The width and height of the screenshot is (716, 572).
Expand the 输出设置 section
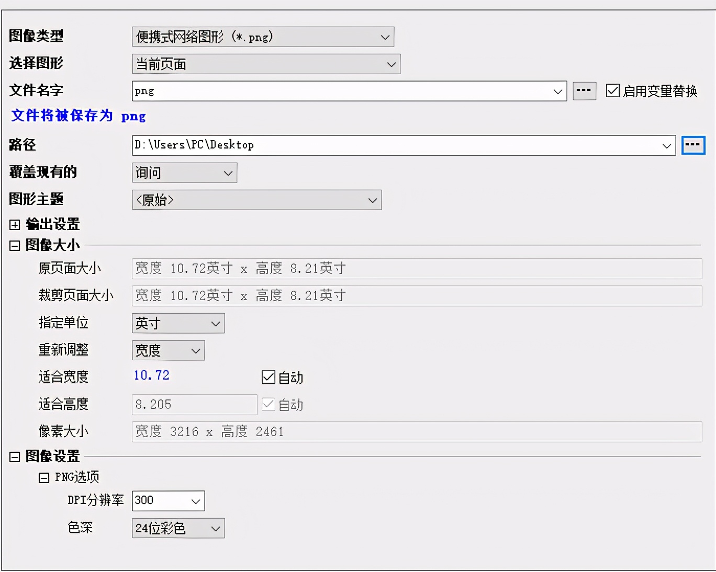[x=15, y=225]
